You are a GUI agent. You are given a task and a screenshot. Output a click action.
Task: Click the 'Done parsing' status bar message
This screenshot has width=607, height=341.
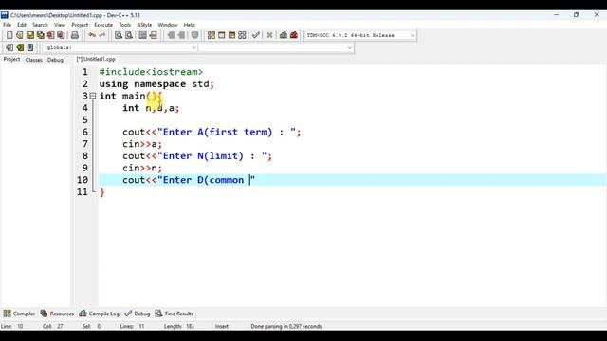point(286,326)
